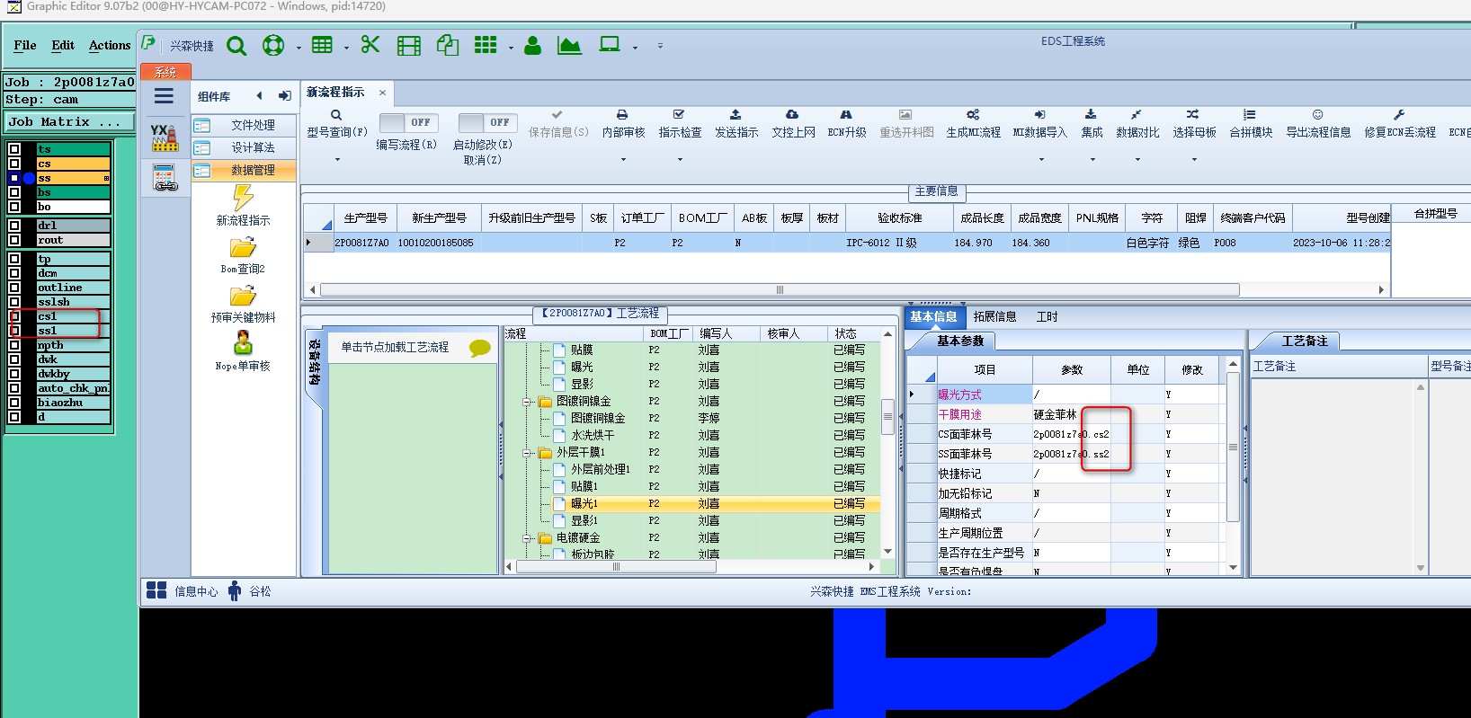Open the 设计算法 component group
This screenshot has width=1471, height=718.
click(x=244, y=147)
